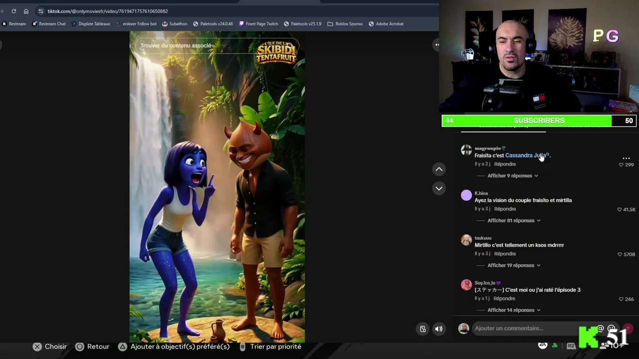Viewport: 639px width, 359px height.
Task: Click the tiktok.com address bar URL
Action: pos(107,11)
